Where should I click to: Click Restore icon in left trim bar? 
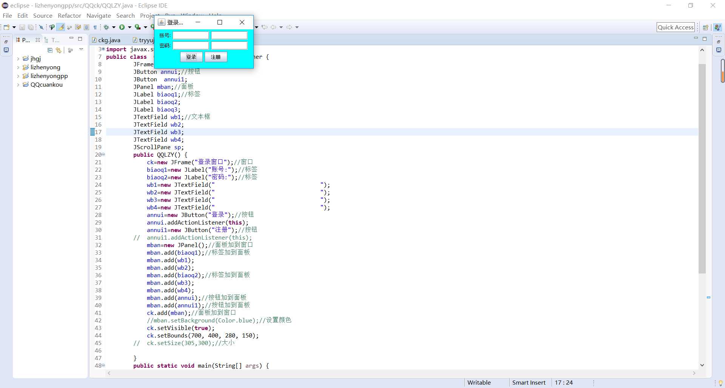[6, 41]
